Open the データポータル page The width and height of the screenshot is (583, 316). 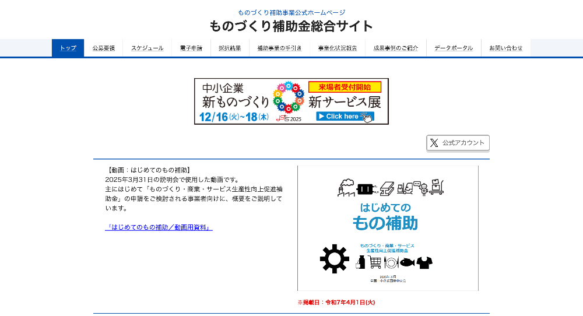(x=454, y=48)
